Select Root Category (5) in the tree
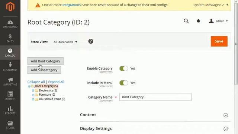 click(x=46, y=86)
